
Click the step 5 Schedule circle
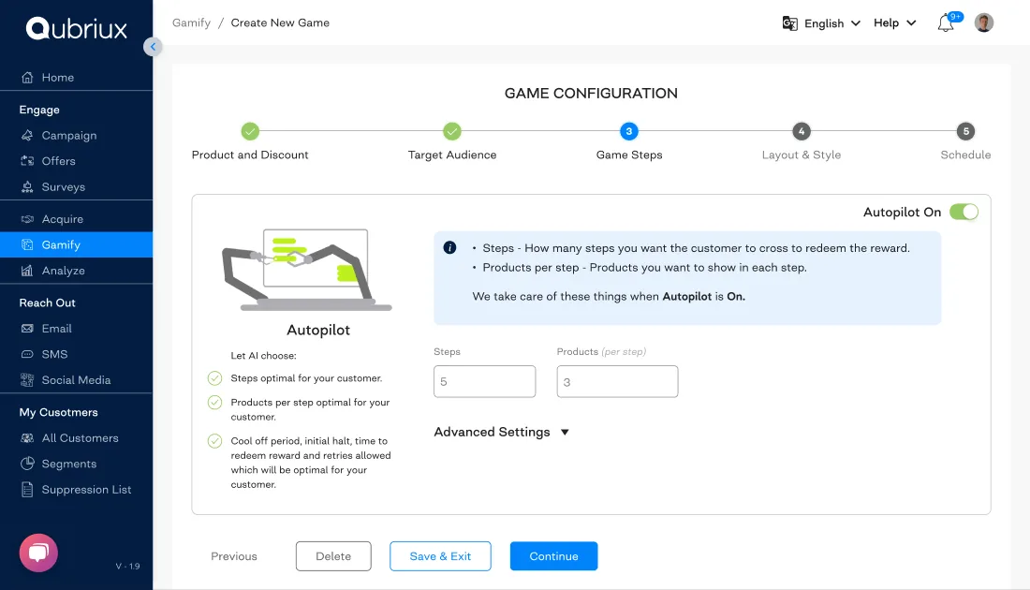tap(965, 131)
